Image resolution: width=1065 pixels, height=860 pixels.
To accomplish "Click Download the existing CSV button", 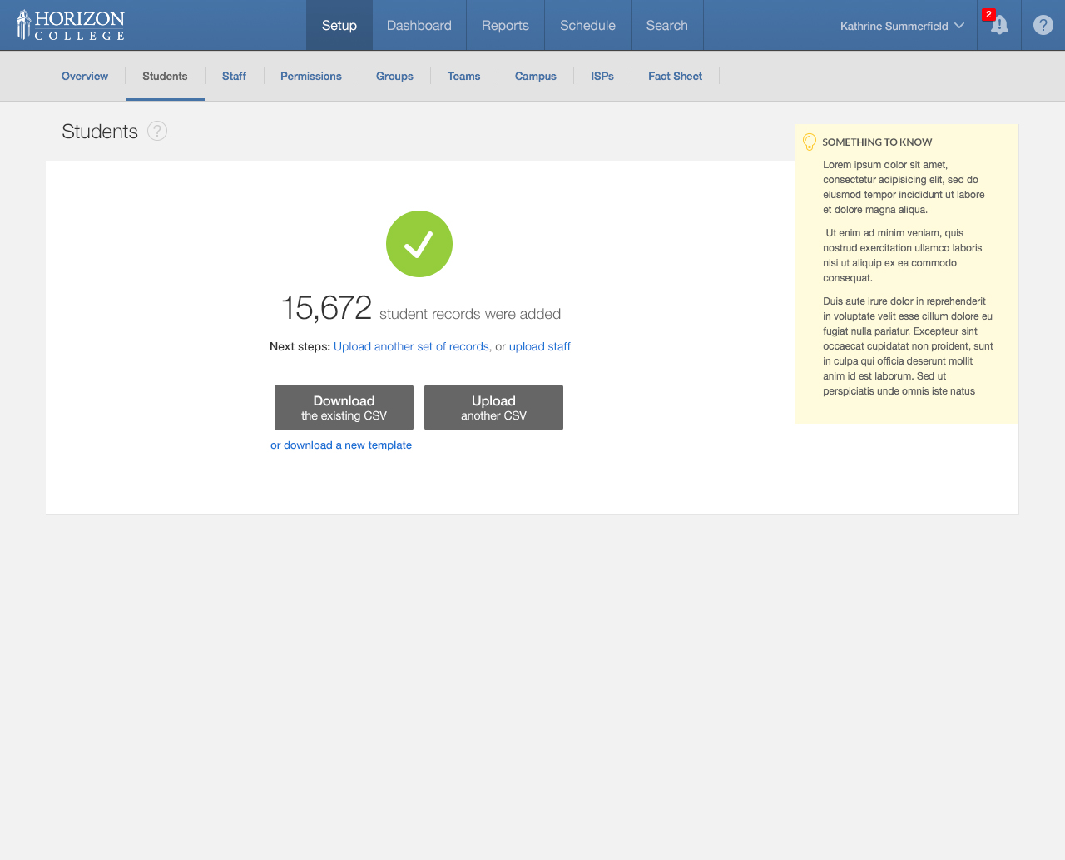I will (344, 407).
